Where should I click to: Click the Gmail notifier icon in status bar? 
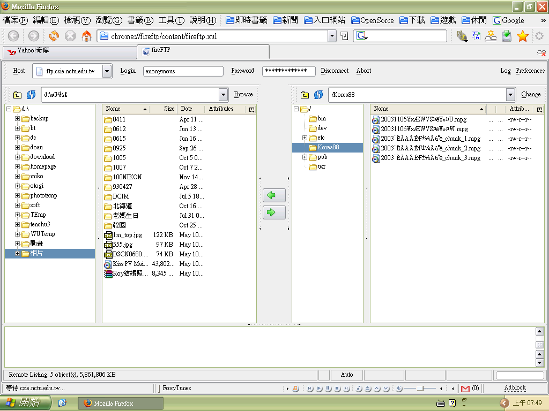[x=465, y=389]
